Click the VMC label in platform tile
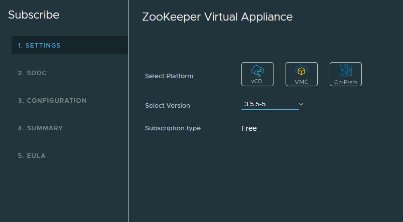This screenshot has width=403, height=222. [x=301, y=82]
